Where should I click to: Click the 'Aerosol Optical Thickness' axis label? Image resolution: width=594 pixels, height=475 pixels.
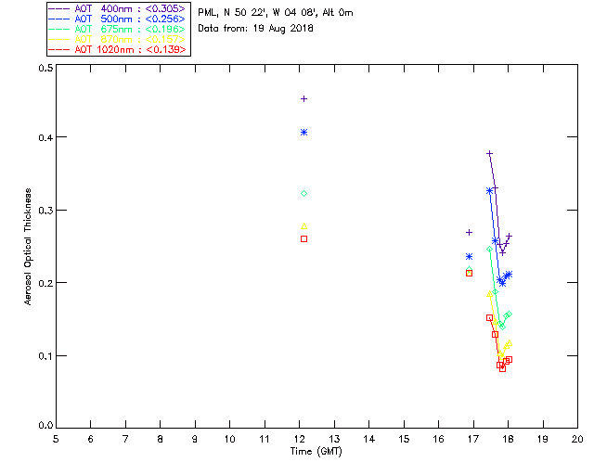point(28,247)
